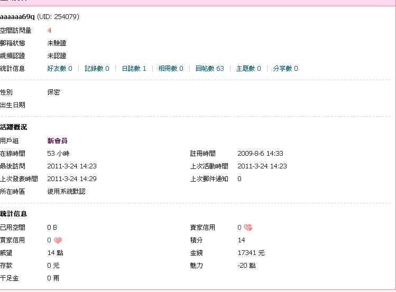396x292 pixels.
Task: Open the 主題數 0 threads link
Action: [248, 69]
